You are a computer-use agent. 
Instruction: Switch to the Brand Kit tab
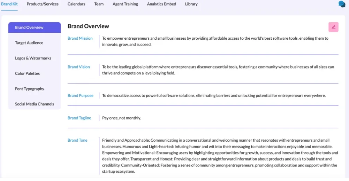(x=9, y=4)
